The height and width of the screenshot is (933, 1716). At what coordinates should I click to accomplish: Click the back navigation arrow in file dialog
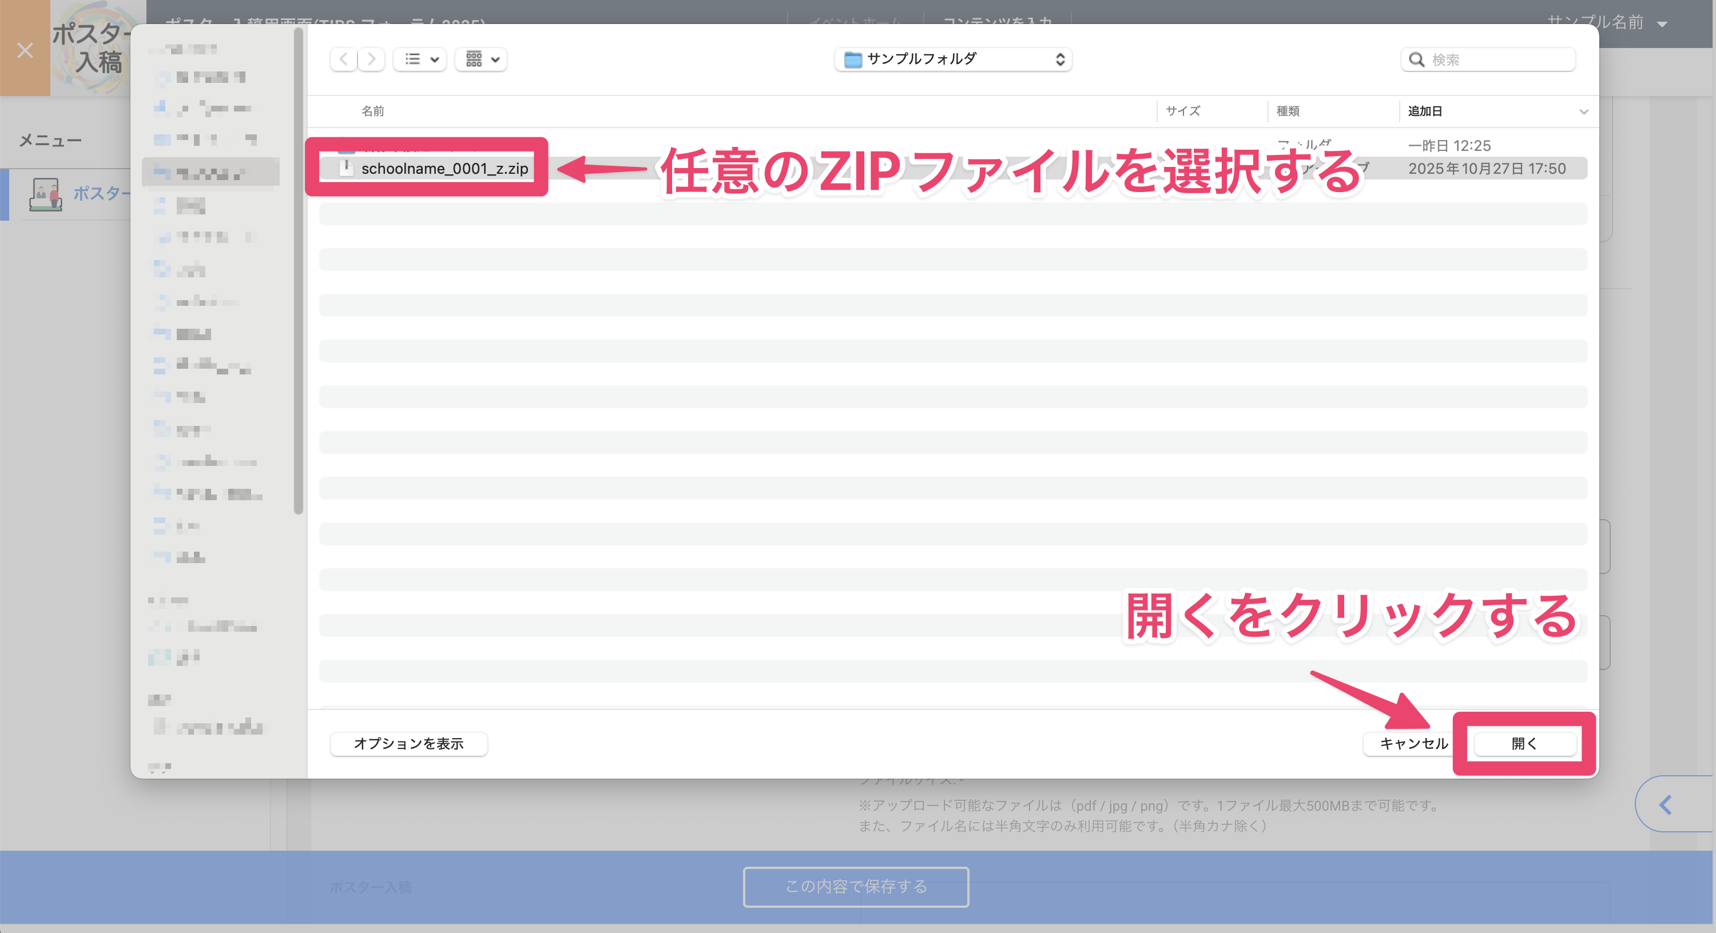343,59
